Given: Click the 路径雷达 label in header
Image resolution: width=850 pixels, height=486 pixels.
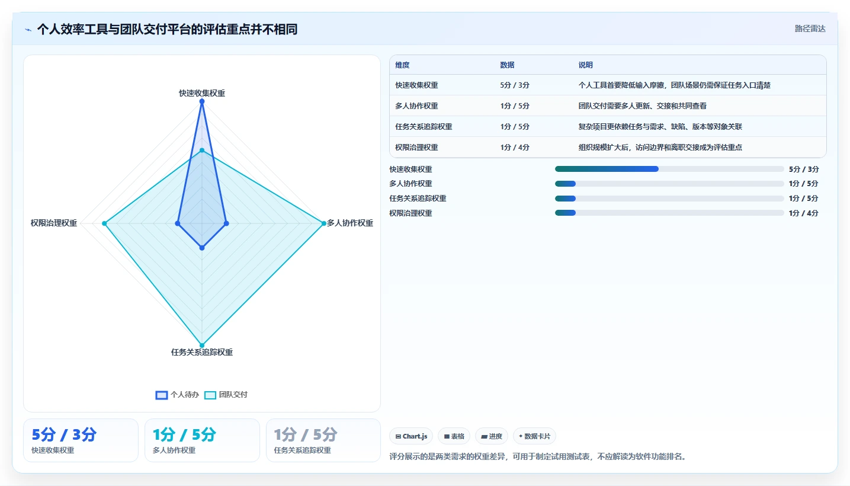Looking at the screenshot, I should click(x=810, y=28).
